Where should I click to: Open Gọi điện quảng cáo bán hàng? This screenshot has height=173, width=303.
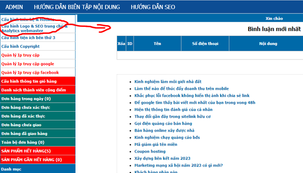coord(163,123)
